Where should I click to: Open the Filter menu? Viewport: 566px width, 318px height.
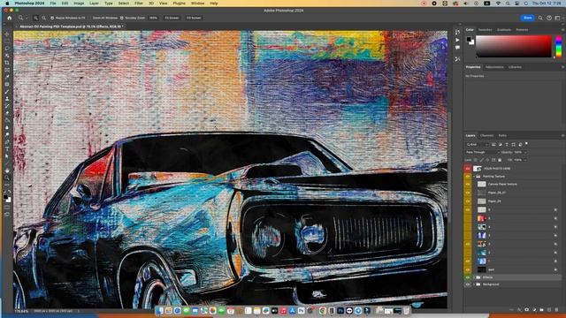tap(139, 4)
